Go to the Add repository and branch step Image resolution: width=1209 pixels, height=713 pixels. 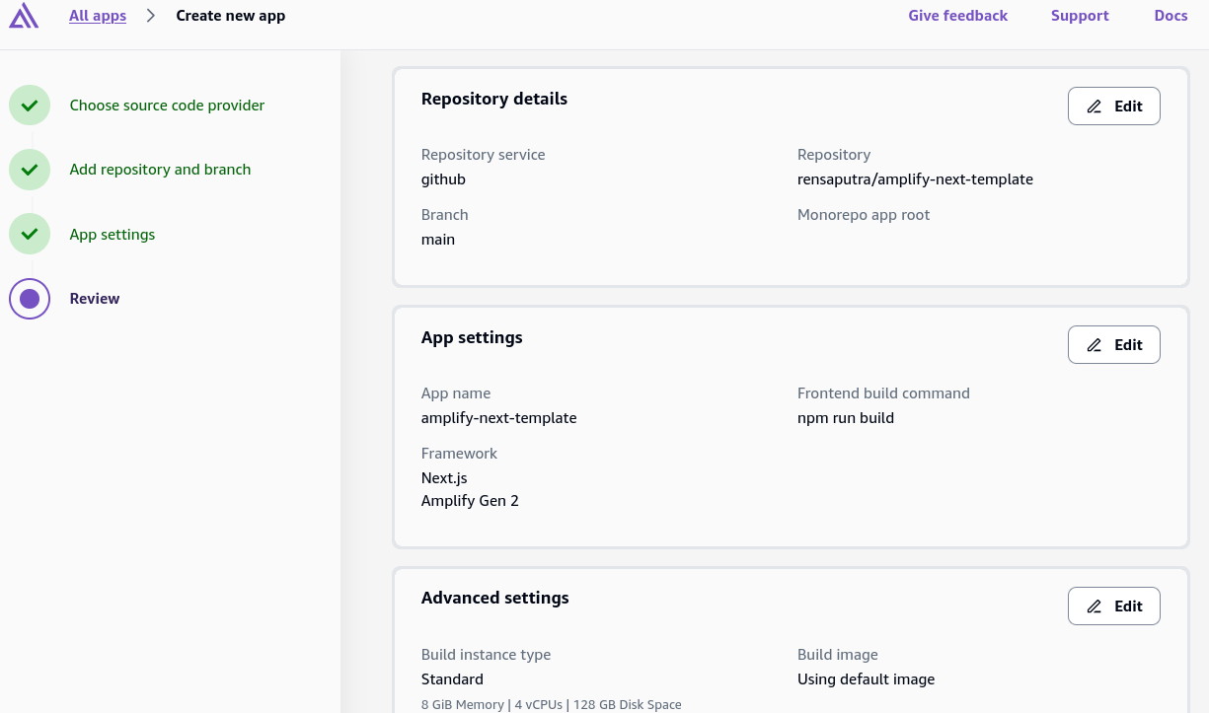coord(160,170)
